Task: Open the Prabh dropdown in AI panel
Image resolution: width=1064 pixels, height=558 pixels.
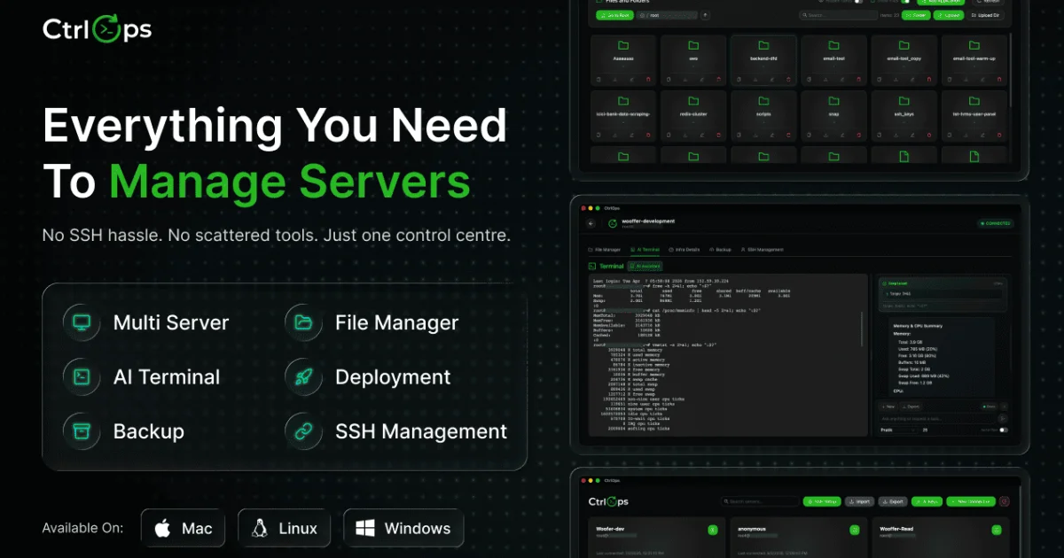Action: tap(898, 430)
